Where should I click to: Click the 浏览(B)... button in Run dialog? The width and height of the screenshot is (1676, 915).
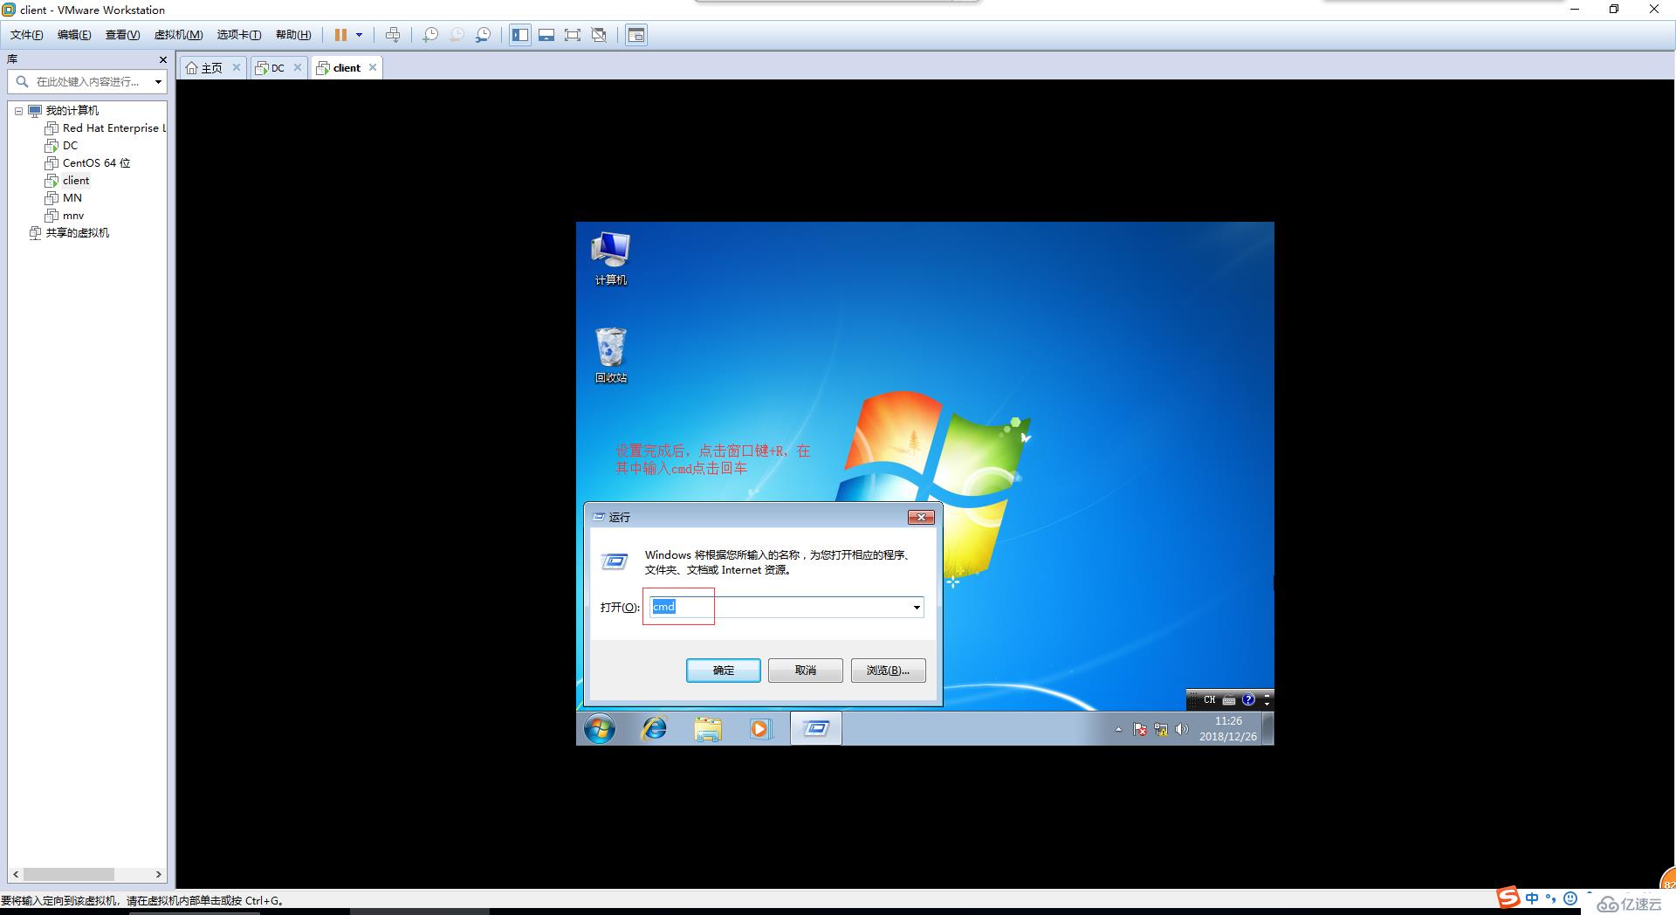tap(888, 671)
